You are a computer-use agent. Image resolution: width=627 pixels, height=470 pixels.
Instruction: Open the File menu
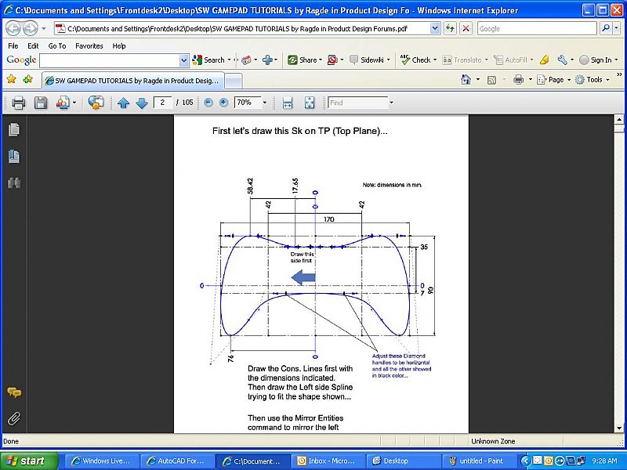pos(13,46)
